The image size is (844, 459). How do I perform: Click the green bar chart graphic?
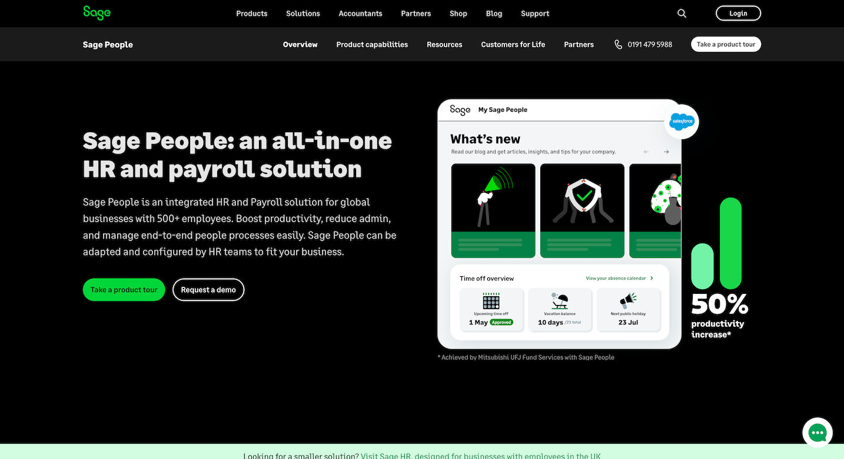716,243
